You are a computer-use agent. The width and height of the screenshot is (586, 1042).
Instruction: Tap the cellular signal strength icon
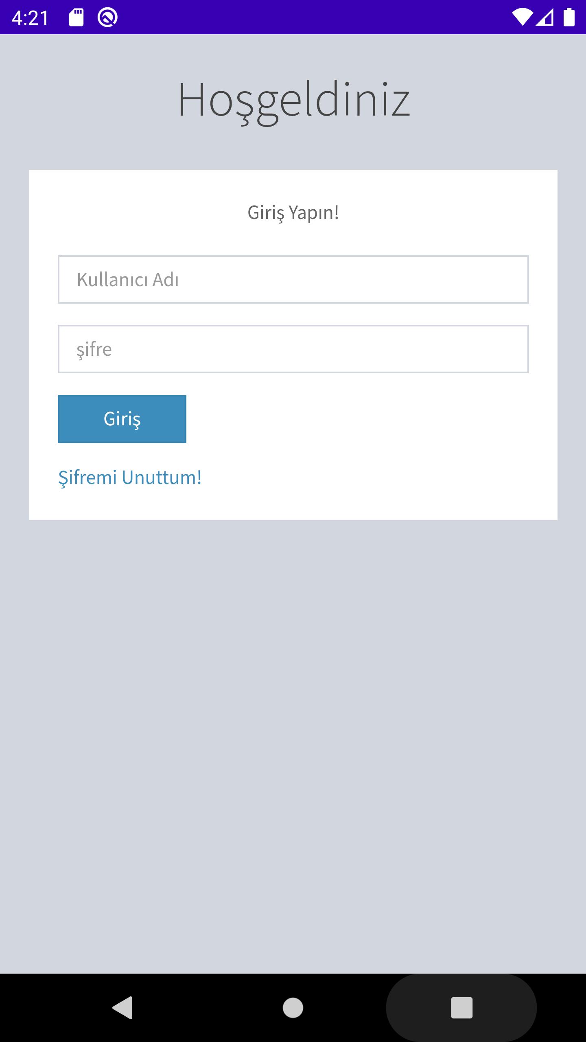[545, 18]
